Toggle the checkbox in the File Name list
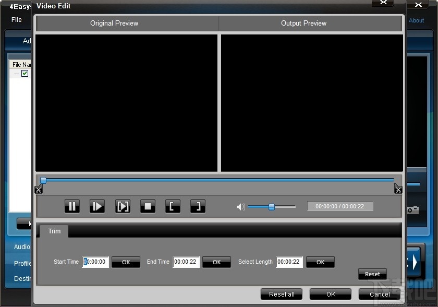Image resolution: width=438 pixels, height=307 pixels. point(24,73)
